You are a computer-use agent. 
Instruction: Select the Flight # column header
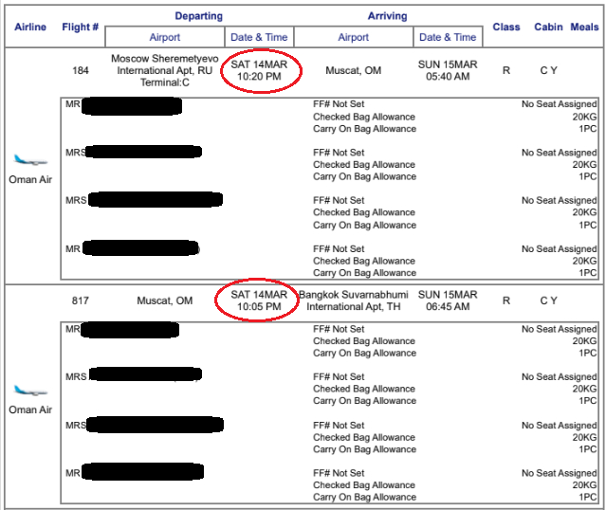click(x=81, y=27)
